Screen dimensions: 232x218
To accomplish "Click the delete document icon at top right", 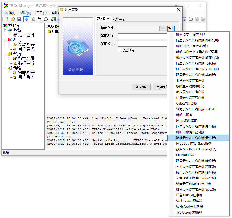I will pyautogui.click(x=203, y=19).
